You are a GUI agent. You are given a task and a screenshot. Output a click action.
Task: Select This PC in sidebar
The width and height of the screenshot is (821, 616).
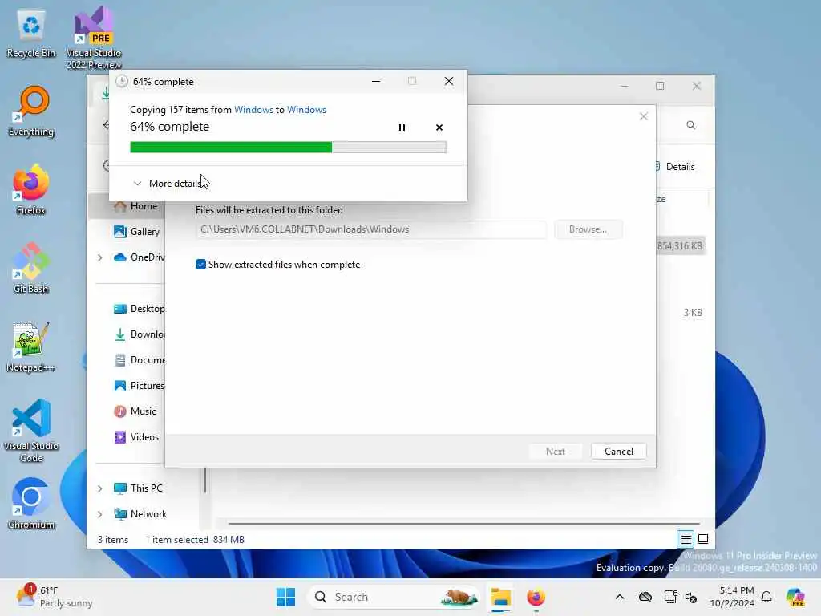click(138, 488)
